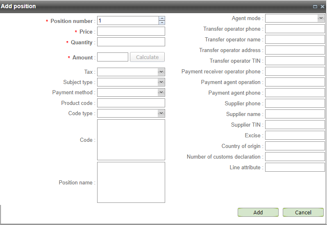Open the Agent mode dropdown

(x=320, y=18)
